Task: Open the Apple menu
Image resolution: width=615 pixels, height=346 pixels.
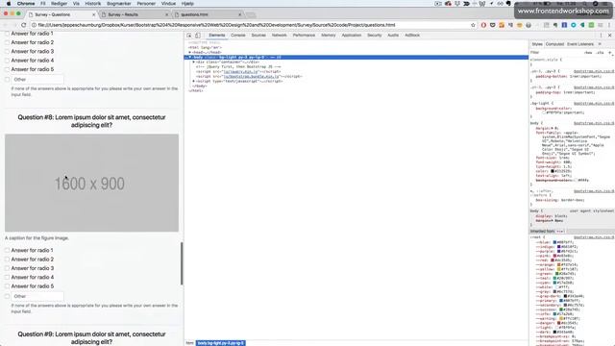Action: coord(9,4)
